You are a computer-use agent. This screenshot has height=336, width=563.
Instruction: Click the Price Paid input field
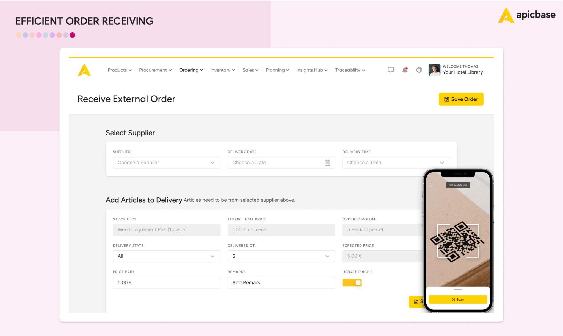[167, 282]
